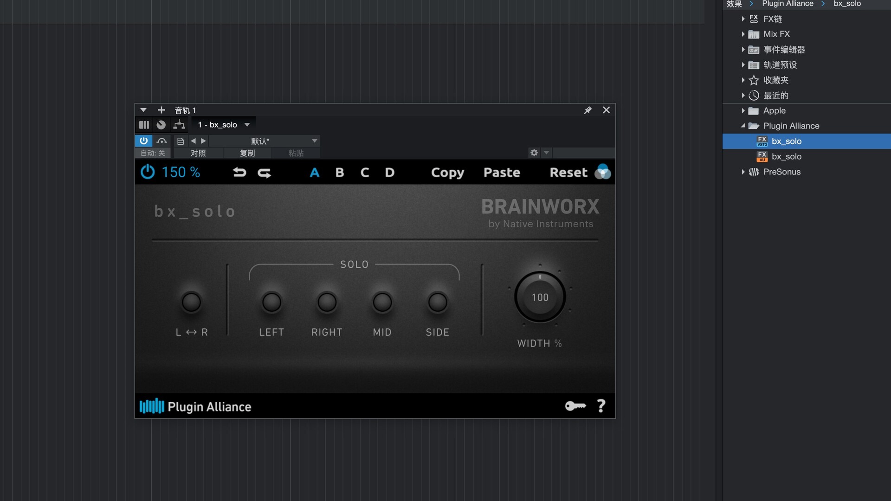Screen dimensions: 891x501
Task: Open the blue color circles icon
Action: [x=603, y=172]
